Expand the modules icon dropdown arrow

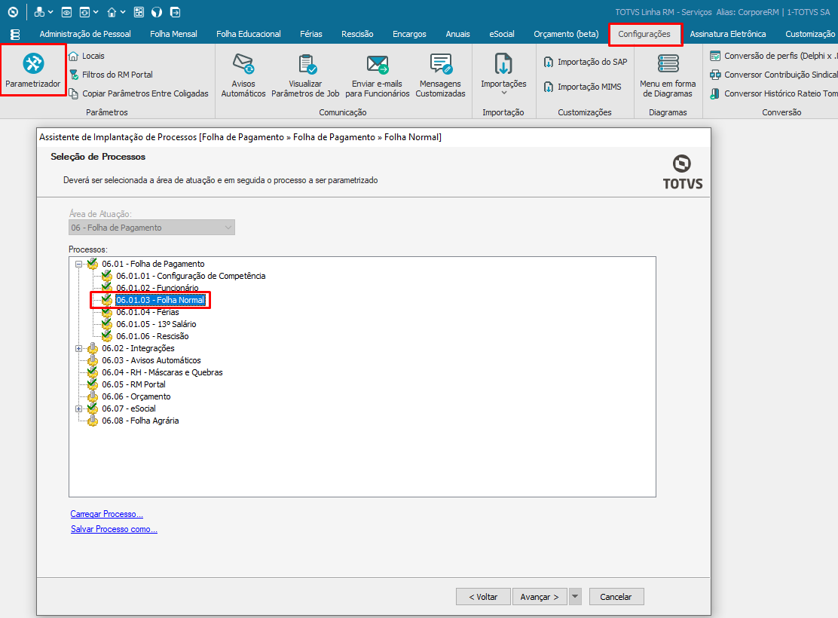point(50,12)
